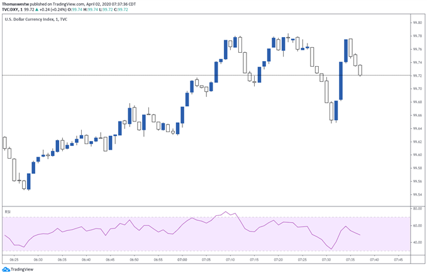Click the TradingView.com text in the header

[x=68, y=4]
